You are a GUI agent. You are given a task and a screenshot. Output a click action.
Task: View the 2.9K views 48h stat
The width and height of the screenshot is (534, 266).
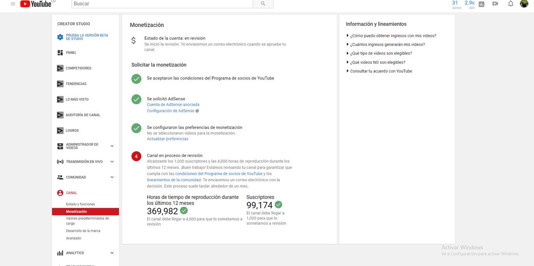point(469,4)
